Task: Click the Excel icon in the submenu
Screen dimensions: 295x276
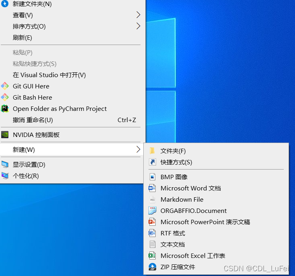Action: click(x=152, y=256)
